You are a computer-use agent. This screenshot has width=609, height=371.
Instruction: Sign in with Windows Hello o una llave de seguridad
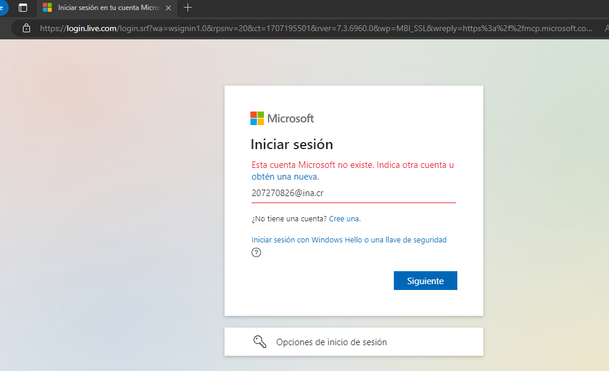349,240
